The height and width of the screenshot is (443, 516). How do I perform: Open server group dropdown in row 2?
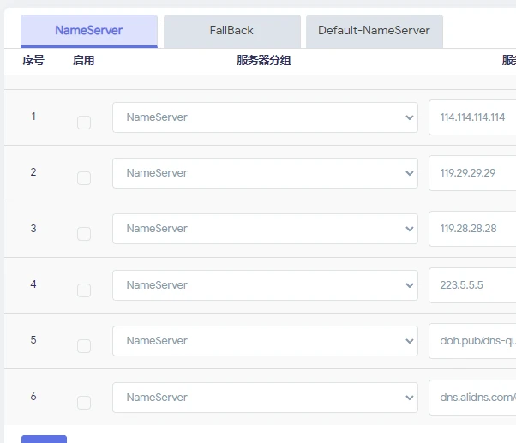click(265, 173)
